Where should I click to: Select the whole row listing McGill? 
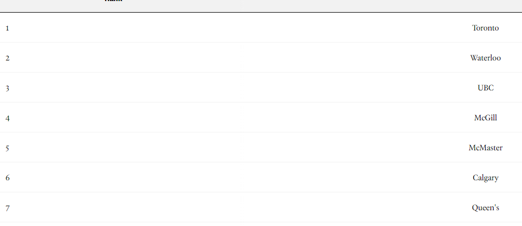point(261,118)
